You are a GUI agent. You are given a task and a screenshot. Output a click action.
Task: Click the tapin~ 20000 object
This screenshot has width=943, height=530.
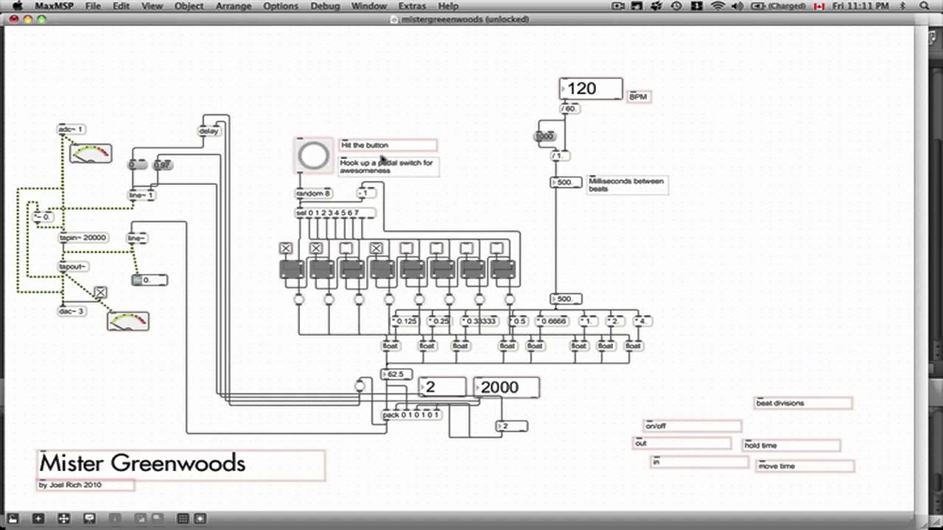click(x=83, y=238)
